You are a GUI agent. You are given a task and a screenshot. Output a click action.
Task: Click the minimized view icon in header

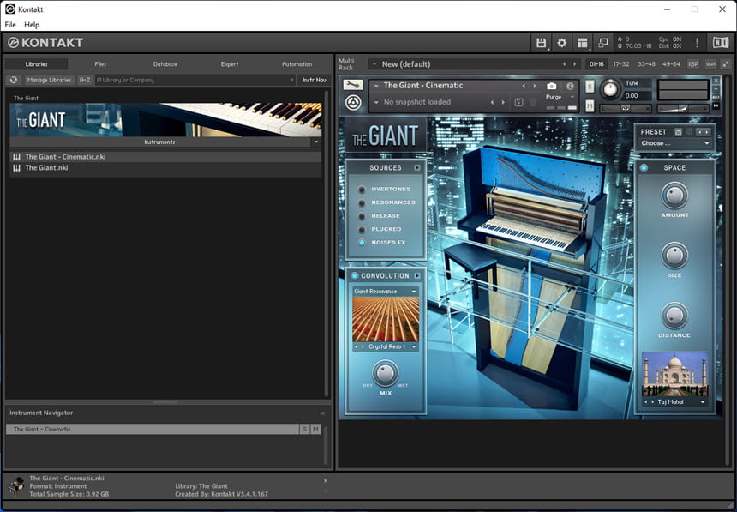[x=602, y=43]
